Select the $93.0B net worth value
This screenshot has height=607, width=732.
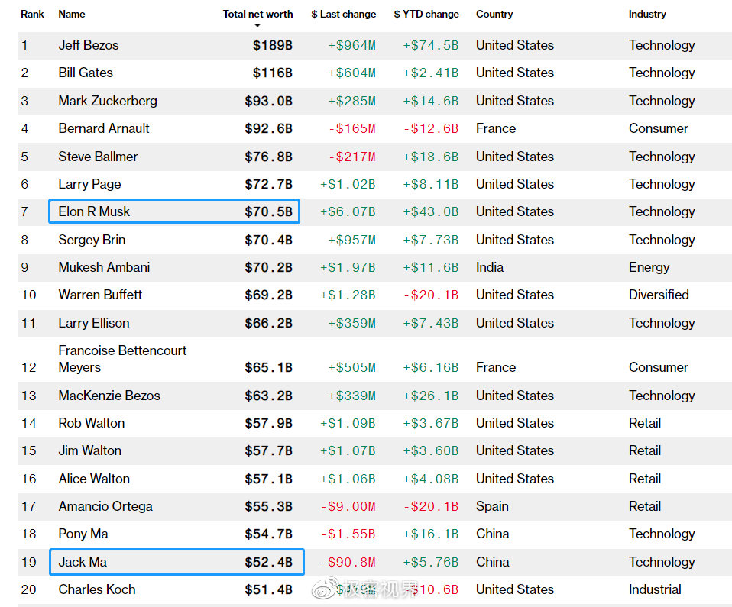coord(268,101)
